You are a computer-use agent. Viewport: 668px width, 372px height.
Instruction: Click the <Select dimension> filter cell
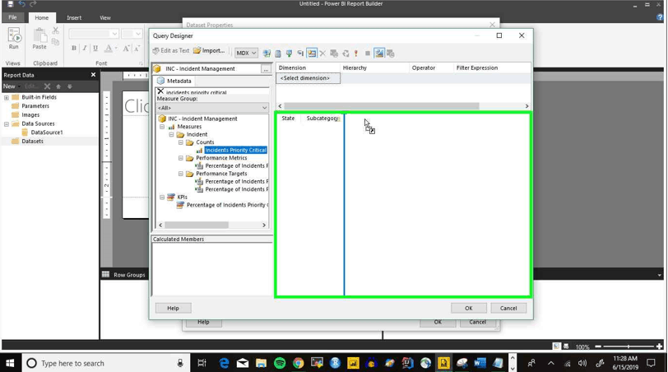click(x=308, y=78)
